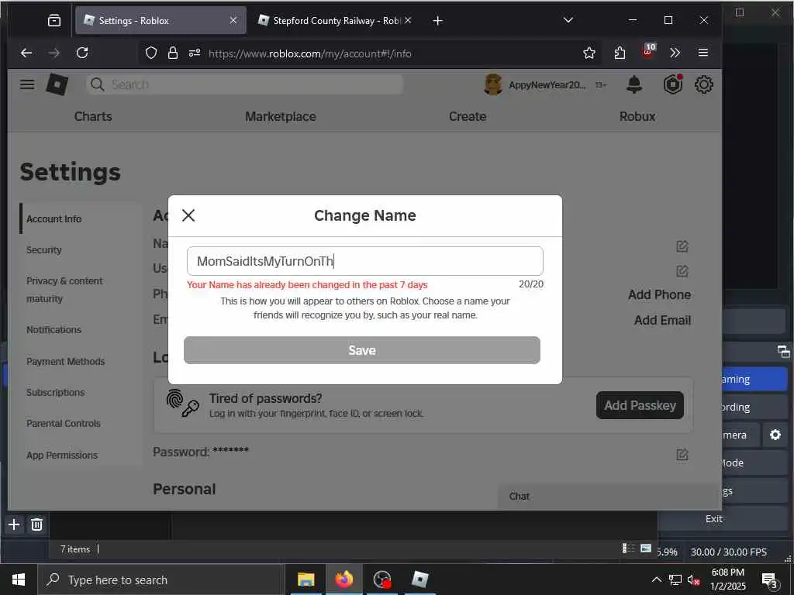Click the Add Passkey button

pos(640,405)
